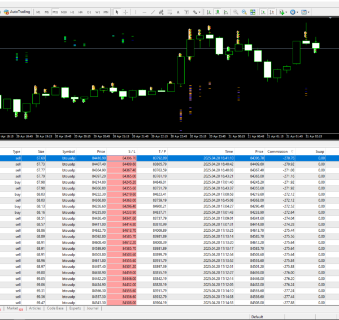This screenshot has width=339, height=320.
Task: Switch chart to D1 timeframe
Action: (89, 11)
